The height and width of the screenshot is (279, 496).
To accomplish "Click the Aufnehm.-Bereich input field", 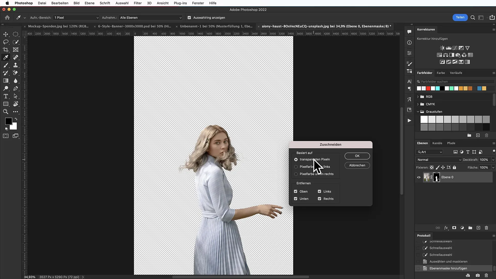I will pyautogui.click(x=75, y=17).
